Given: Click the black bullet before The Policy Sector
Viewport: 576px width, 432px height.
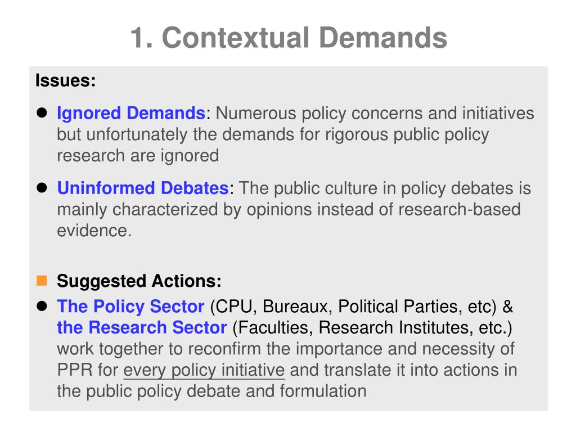Looking at the screenshot, I should (x=42, y=305).
